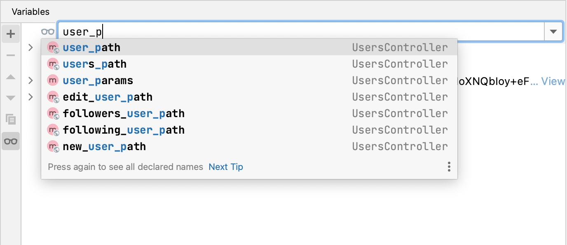Click the move watch up arrow

[x=11, y=77]
